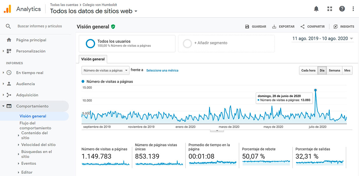Click the green verified shield icon
Screen dimensions: 359x176
point(113,27)
